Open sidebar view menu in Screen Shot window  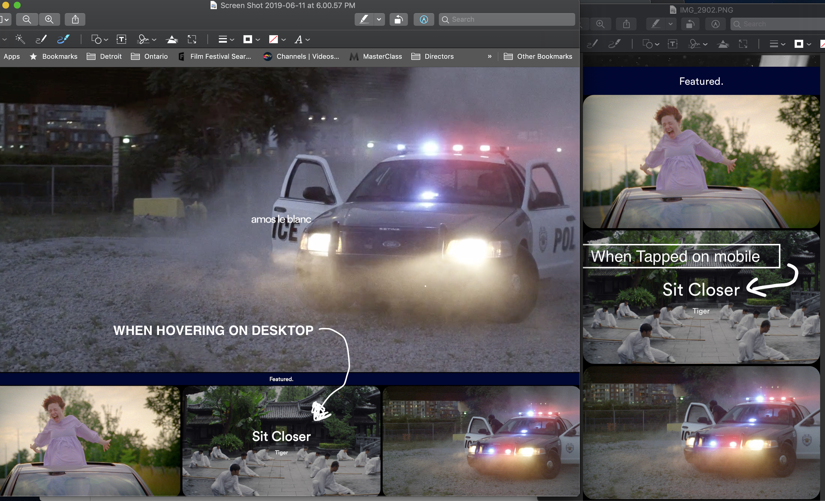pyautogui.click(x=5, y=19)
